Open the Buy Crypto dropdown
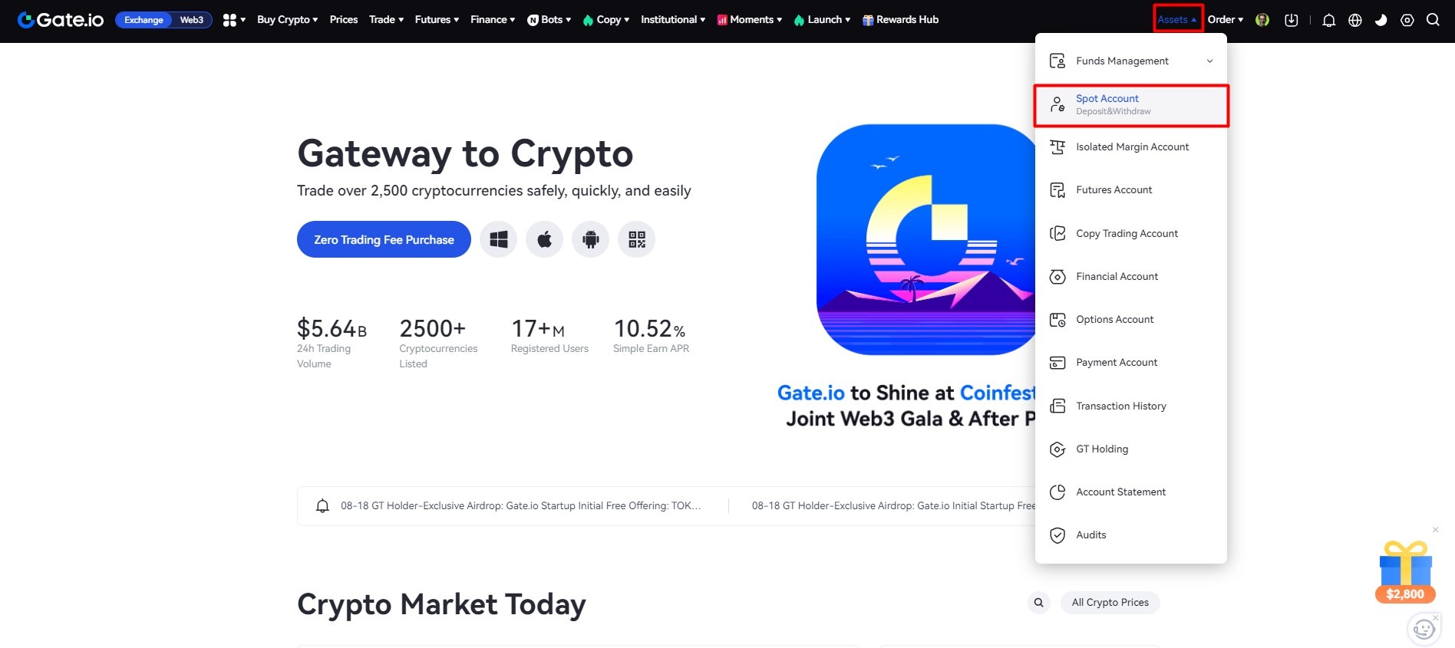 click(287, 20)
